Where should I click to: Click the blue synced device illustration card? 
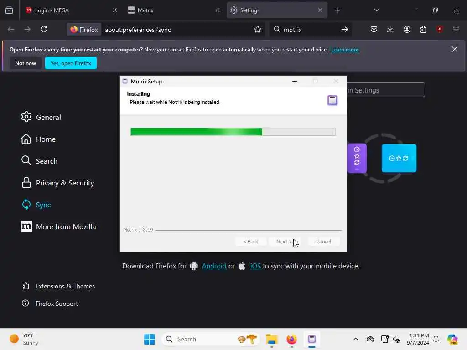click(399, 158)
